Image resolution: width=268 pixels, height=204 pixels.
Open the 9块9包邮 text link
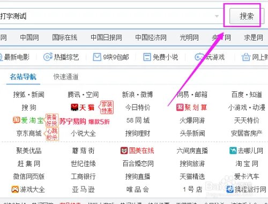(116, 57)
